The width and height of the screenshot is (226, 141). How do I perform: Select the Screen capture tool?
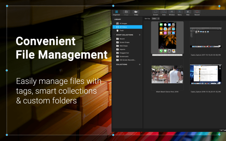155,12
